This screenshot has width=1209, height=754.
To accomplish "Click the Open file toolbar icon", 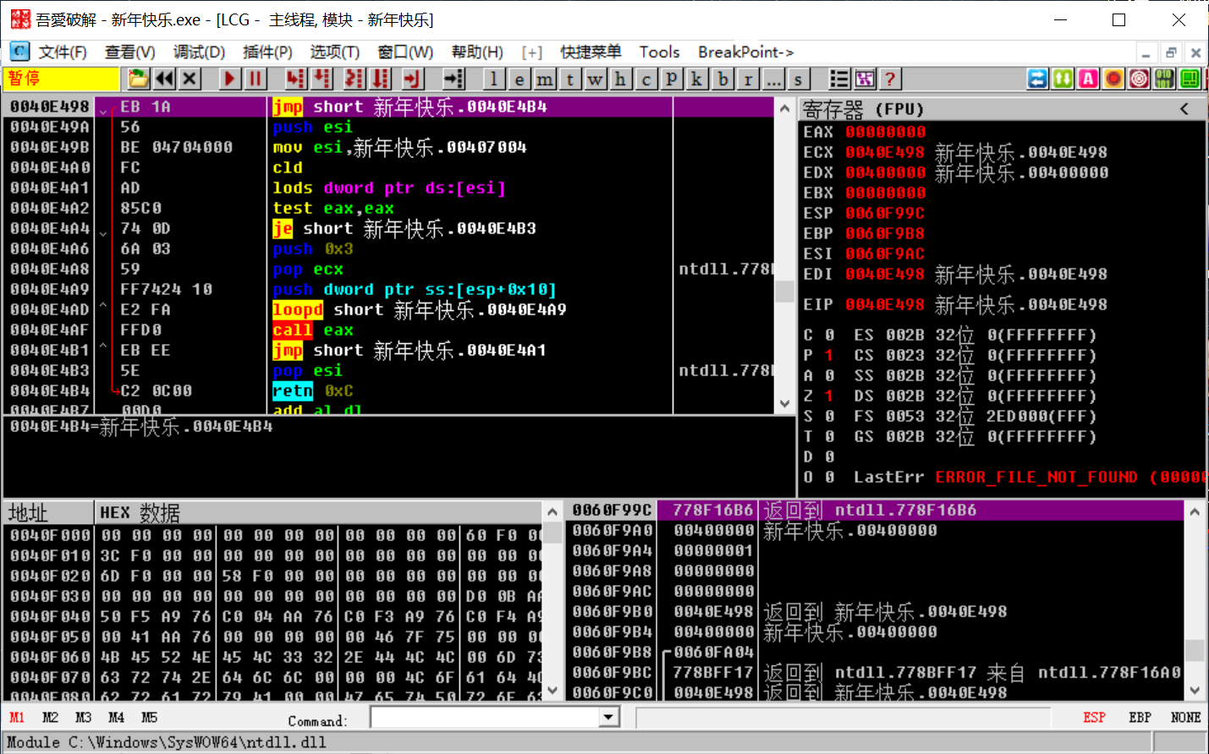I will pos(139,79).
